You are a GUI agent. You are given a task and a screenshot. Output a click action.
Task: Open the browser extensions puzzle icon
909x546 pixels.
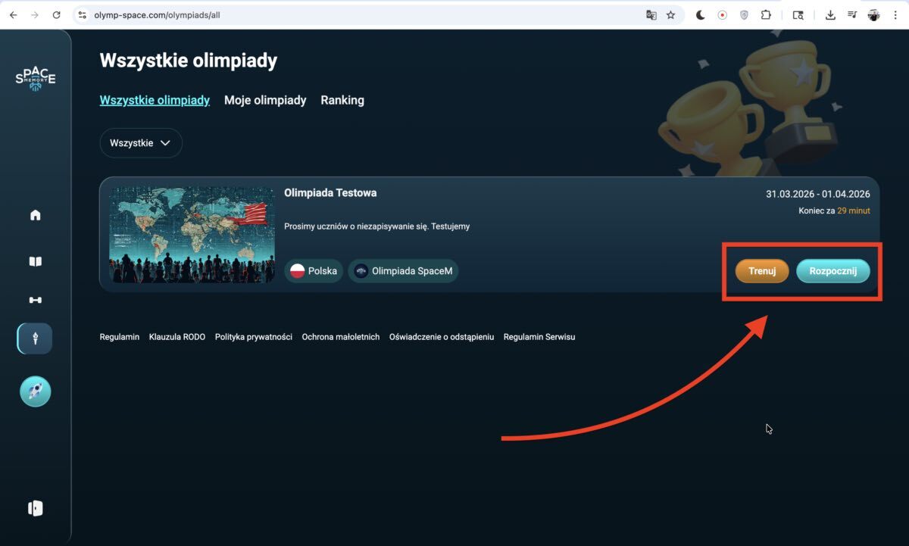(766, 15)
